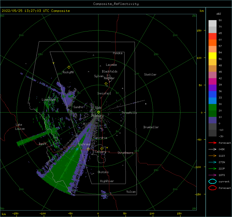The image size is (232, 217).
Task: Click the 150 tick on right axis
Action: [x=199, y=30]
